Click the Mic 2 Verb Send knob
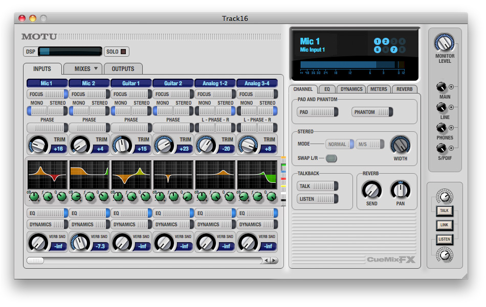Viewport: 486px width, 307px height. [79, 242]
